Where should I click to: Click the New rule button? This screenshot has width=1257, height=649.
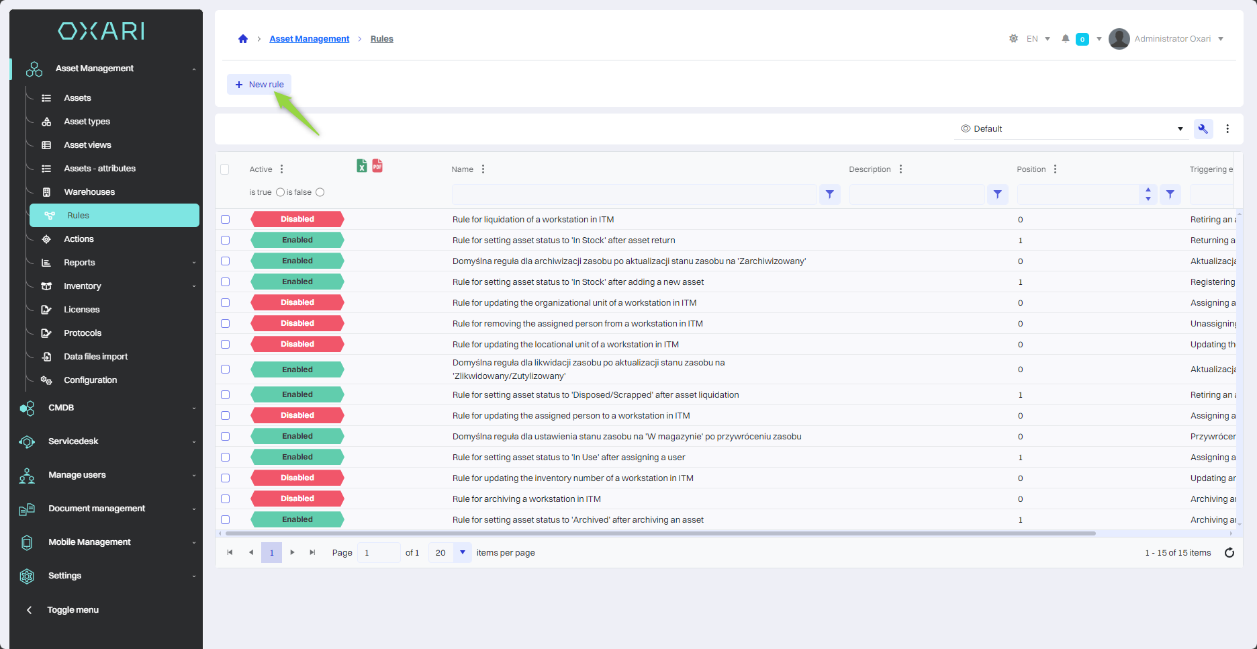[x=259, y=85]
